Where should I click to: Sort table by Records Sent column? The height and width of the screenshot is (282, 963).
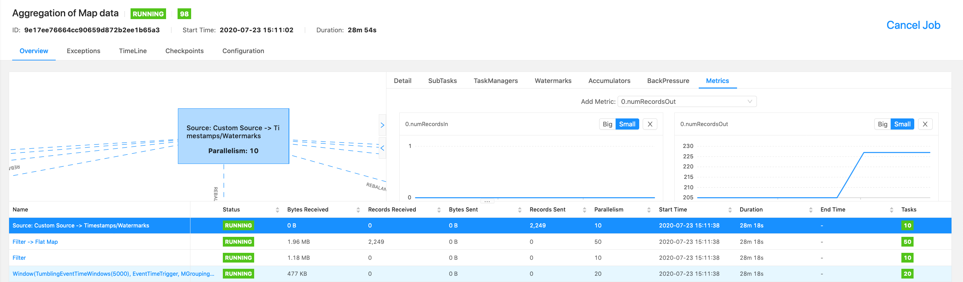584,210
